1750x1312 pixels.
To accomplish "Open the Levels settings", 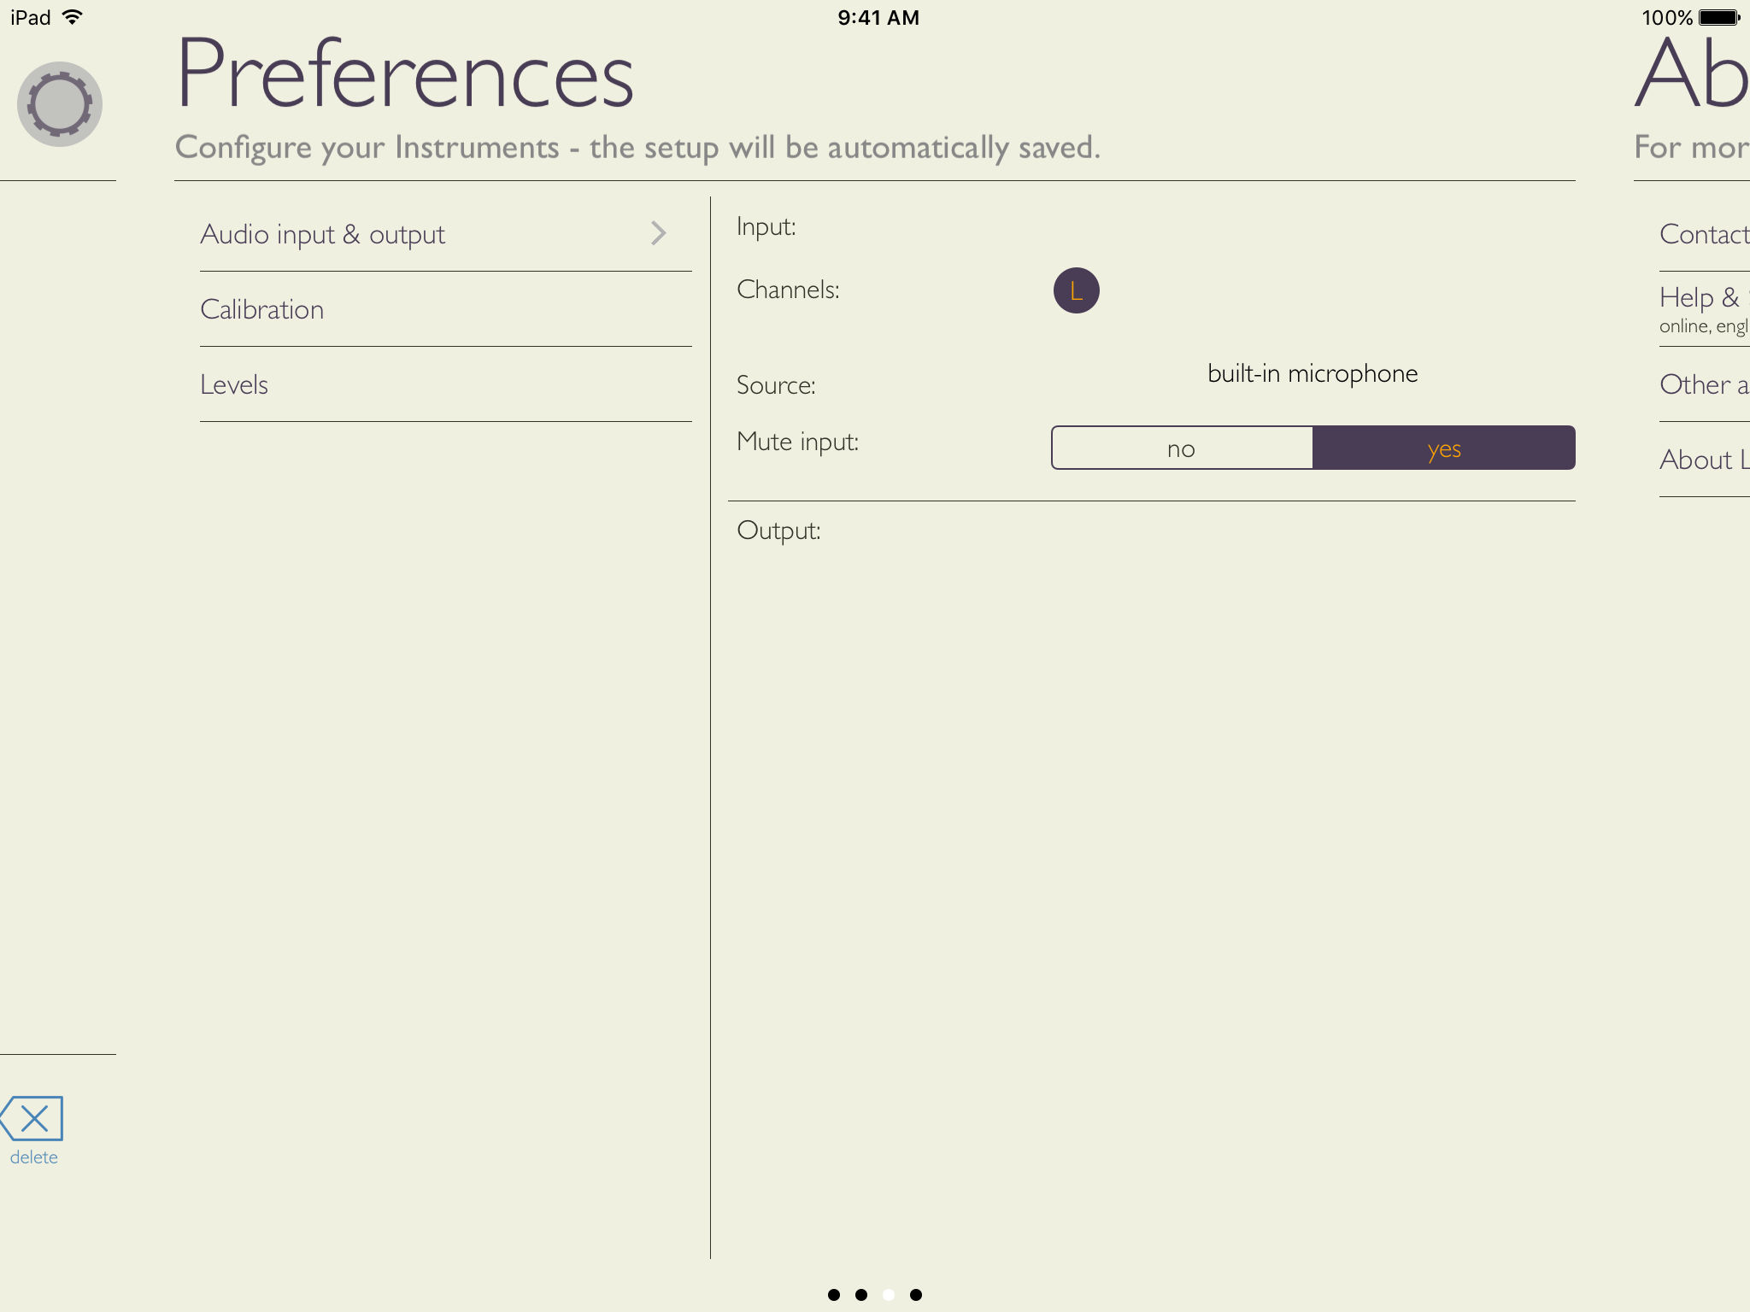I will click(445, 384).
